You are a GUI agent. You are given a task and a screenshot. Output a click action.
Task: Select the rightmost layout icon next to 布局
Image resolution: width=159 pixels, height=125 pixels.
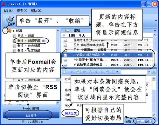coord(151,122)
